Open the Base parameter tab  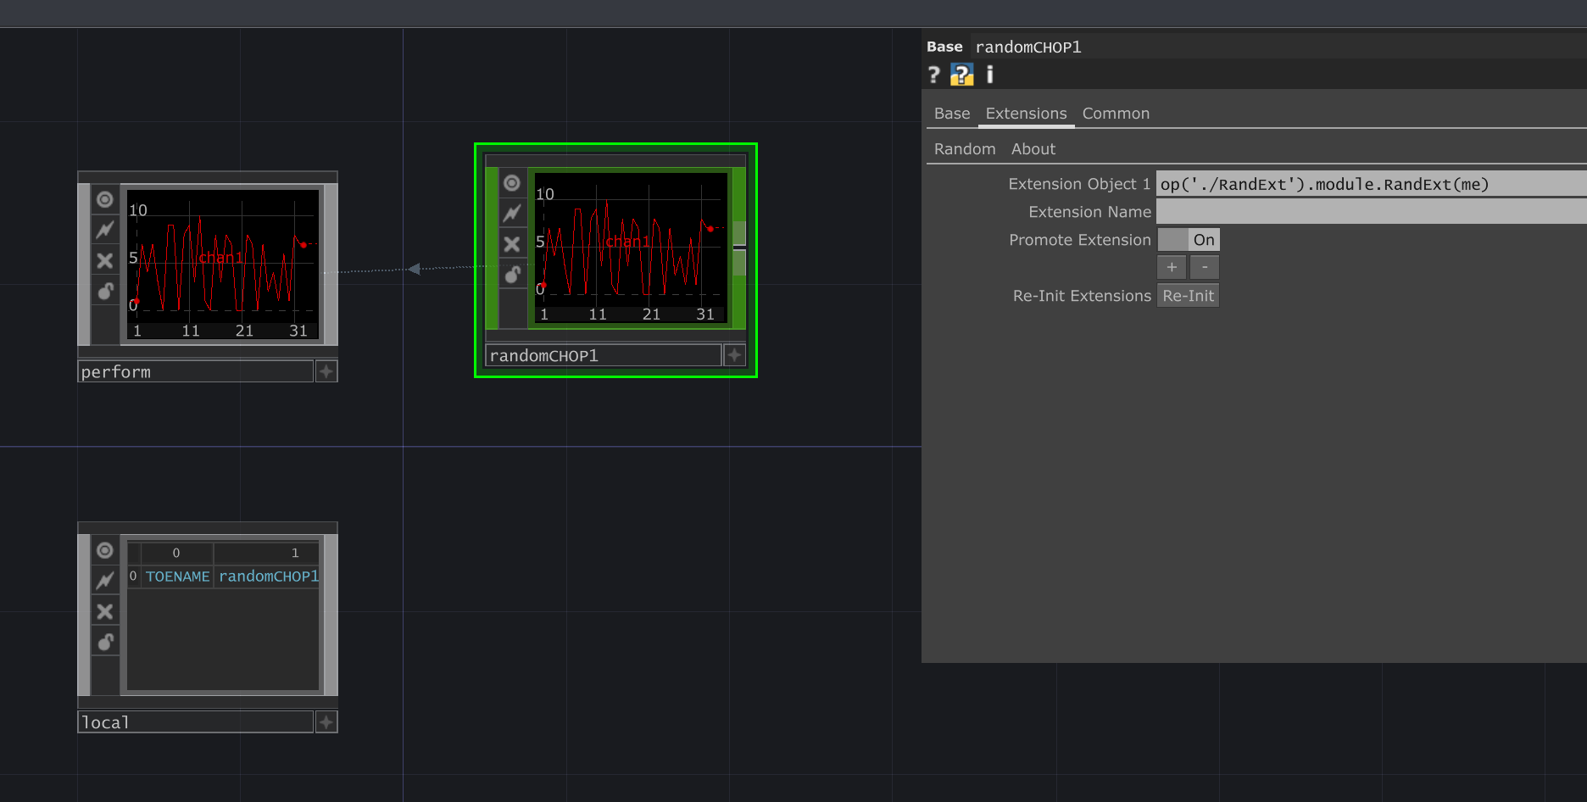(x=951, y=113)
